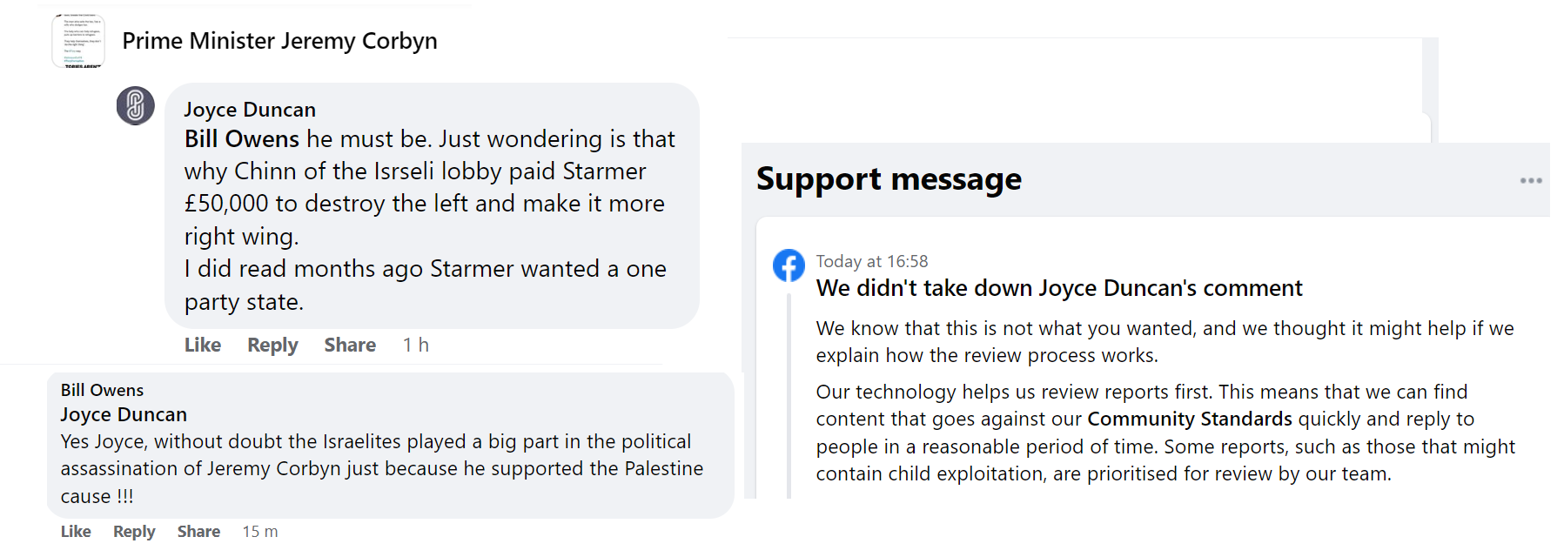Click the Bill Owens mention in Joyce's comment
Viewport: 1564px width, 557px height.
pyautogui.click(x=241, y=139)
